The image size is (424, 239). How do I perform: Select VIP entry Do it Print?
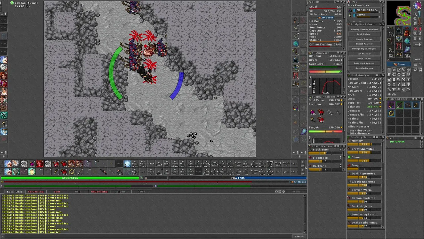[397, 142]
